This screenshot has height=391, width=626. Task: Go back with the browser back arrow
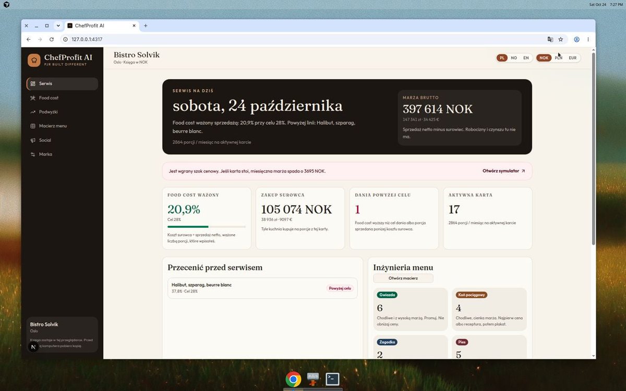coord(28,39)
